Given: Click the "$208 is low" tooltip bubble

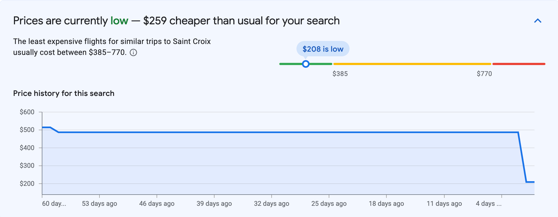Looking at the screenshot, I should 323,49.
